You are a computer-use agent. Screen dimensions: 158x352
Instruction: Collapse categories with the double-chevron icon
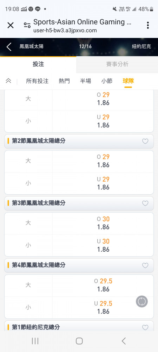(8, 81)
